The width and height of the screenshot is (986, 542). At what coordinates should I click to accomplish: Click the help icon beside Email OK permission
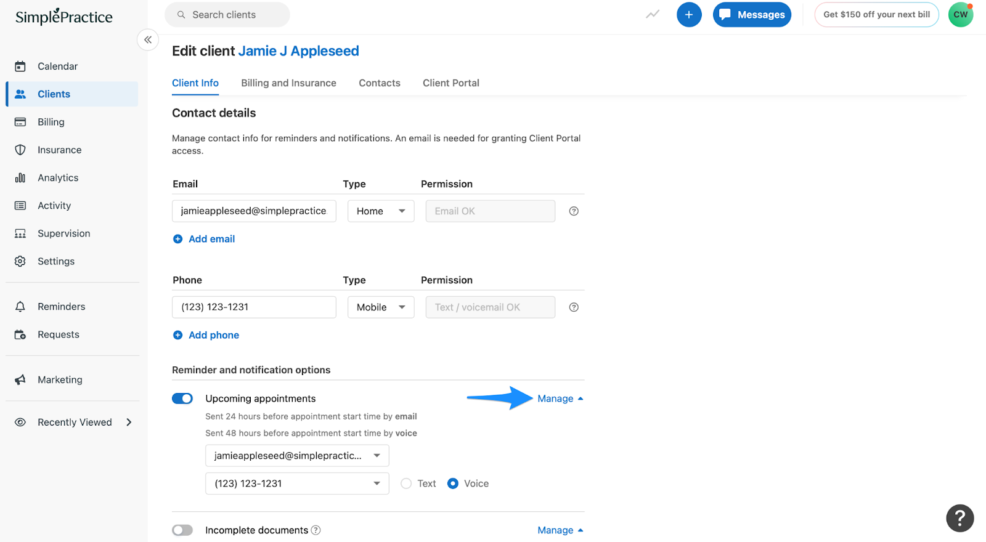tap(574, 211)
